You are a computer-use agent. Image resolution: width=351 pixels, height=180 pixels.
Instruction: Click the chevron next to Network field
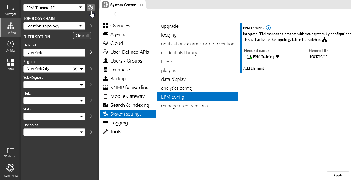(91, 52)
